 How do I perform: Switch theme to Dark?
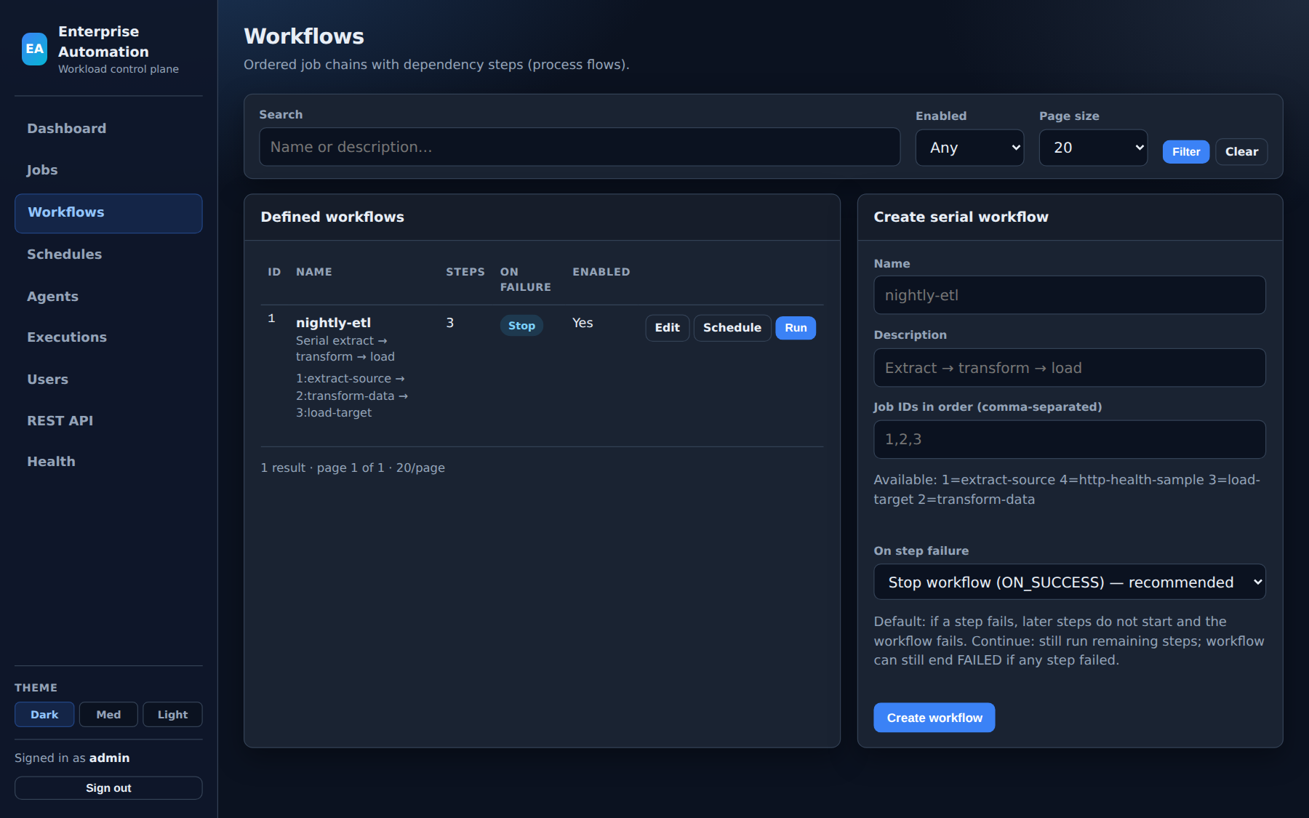(x=44, y=715)
